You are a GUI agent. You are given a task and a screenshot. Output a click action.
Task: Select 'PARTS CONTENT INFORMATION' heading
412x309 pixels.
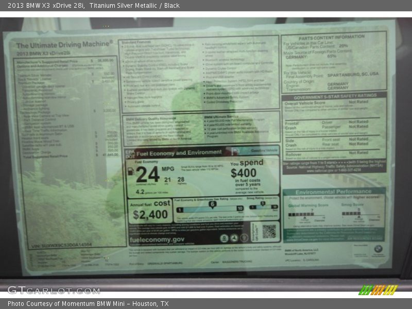[332, 37]
